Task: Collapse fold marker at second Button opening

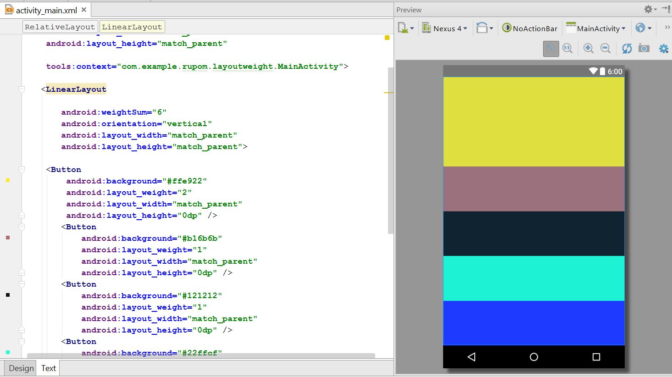Action: point(22,227)
